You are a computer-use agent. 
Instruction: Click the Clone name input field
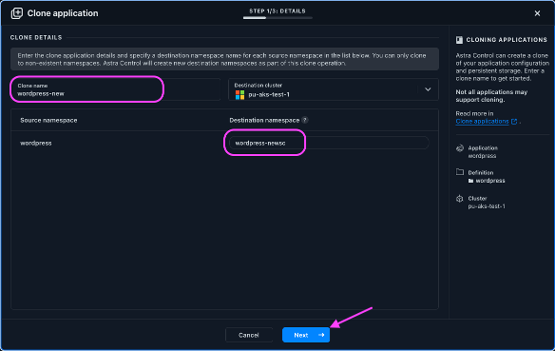115,89
